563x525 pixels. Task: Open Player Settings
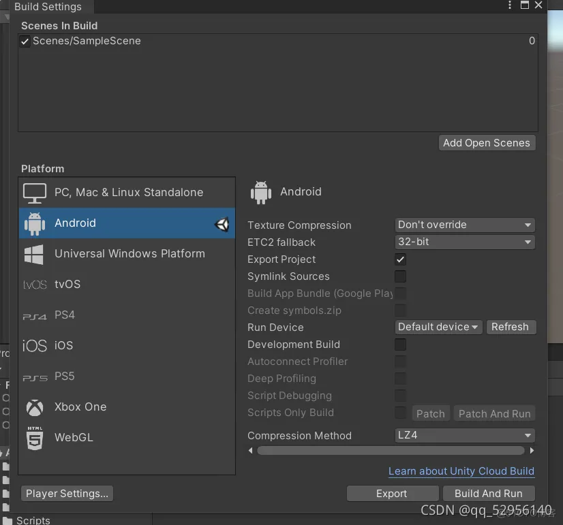point(67,494)
